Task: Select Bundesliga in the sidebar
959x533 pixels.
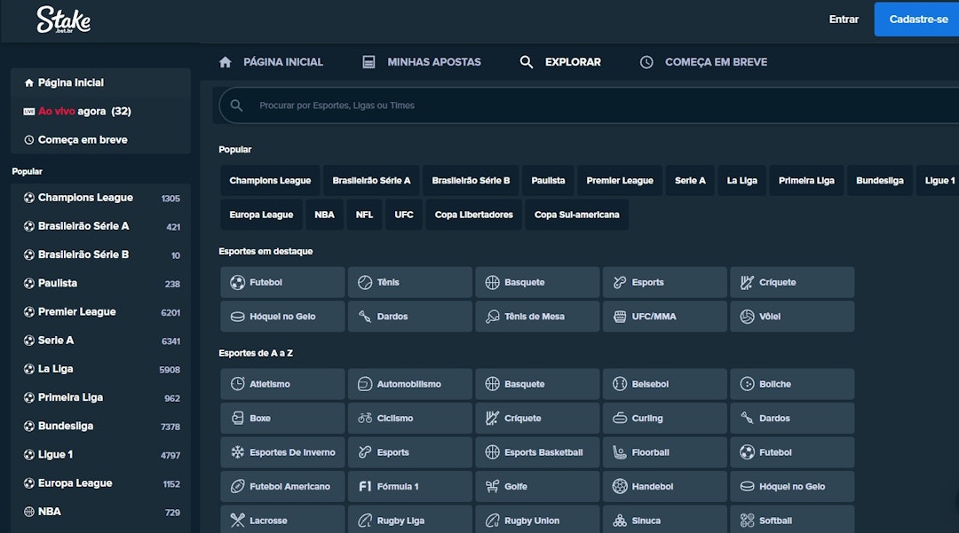Action: [x=101, y=427]
